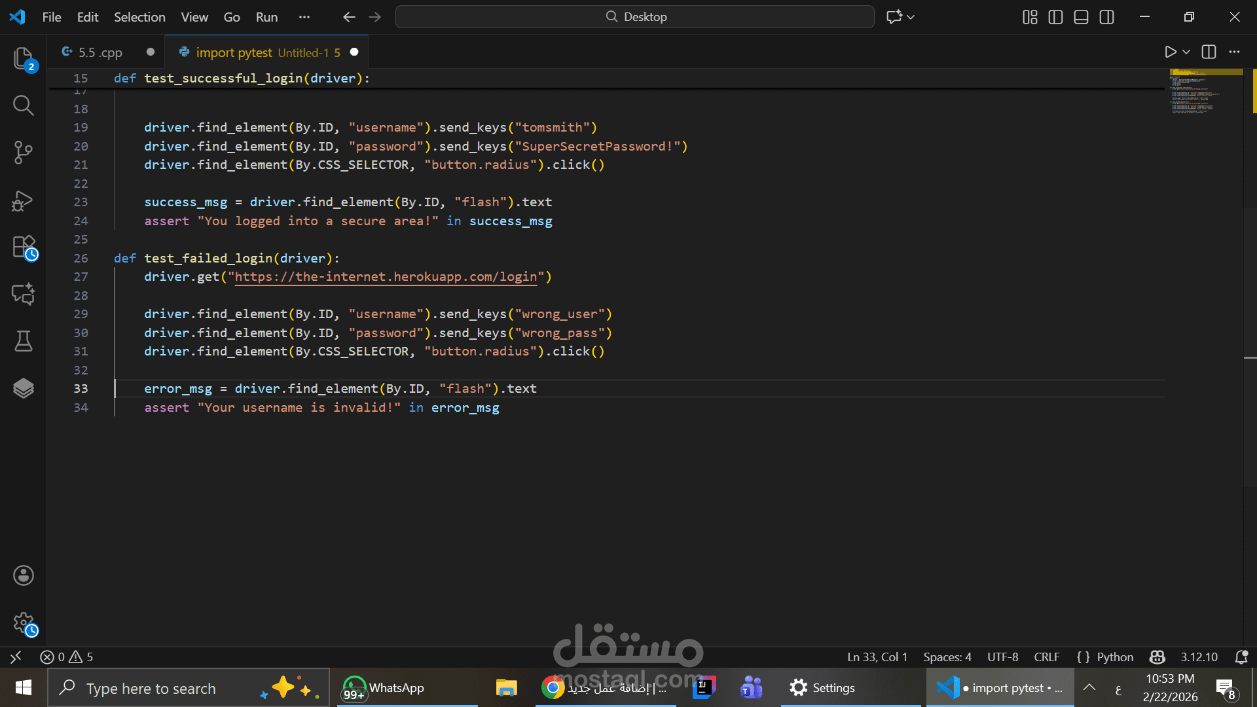
Task: Click the Python language mode in status bar
Action: tap(1114, 657)
